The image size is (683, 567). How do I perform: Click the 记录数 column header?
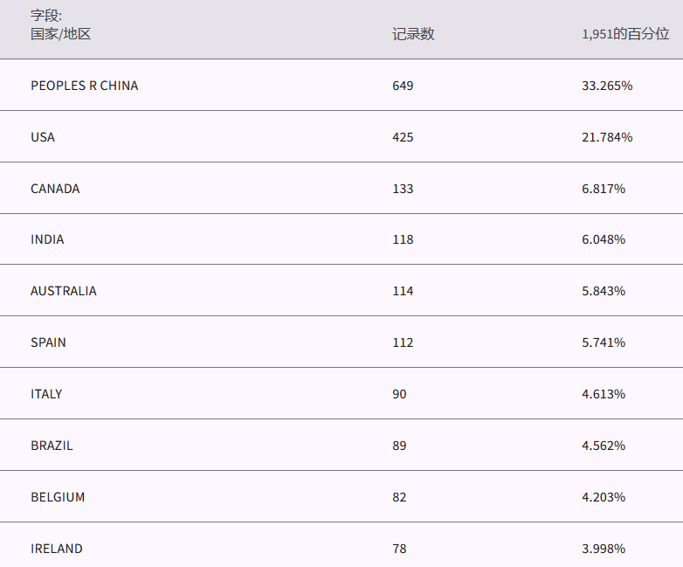tap(413, 34)
